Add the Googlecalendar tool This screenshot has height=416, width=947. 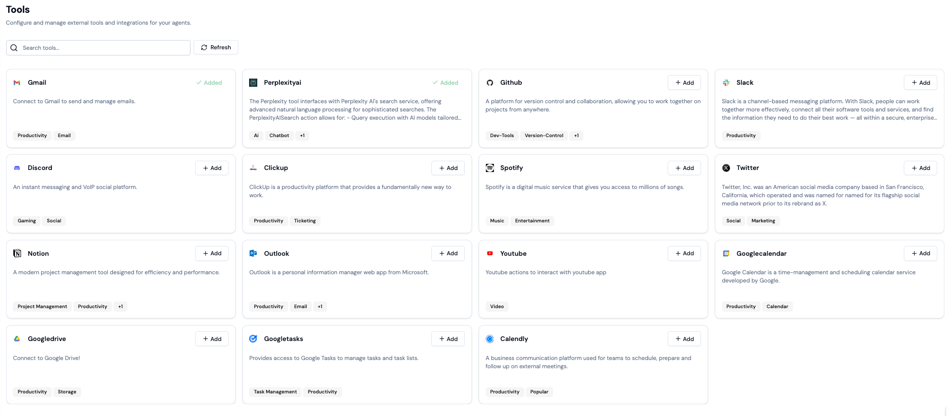coord(920,254)
